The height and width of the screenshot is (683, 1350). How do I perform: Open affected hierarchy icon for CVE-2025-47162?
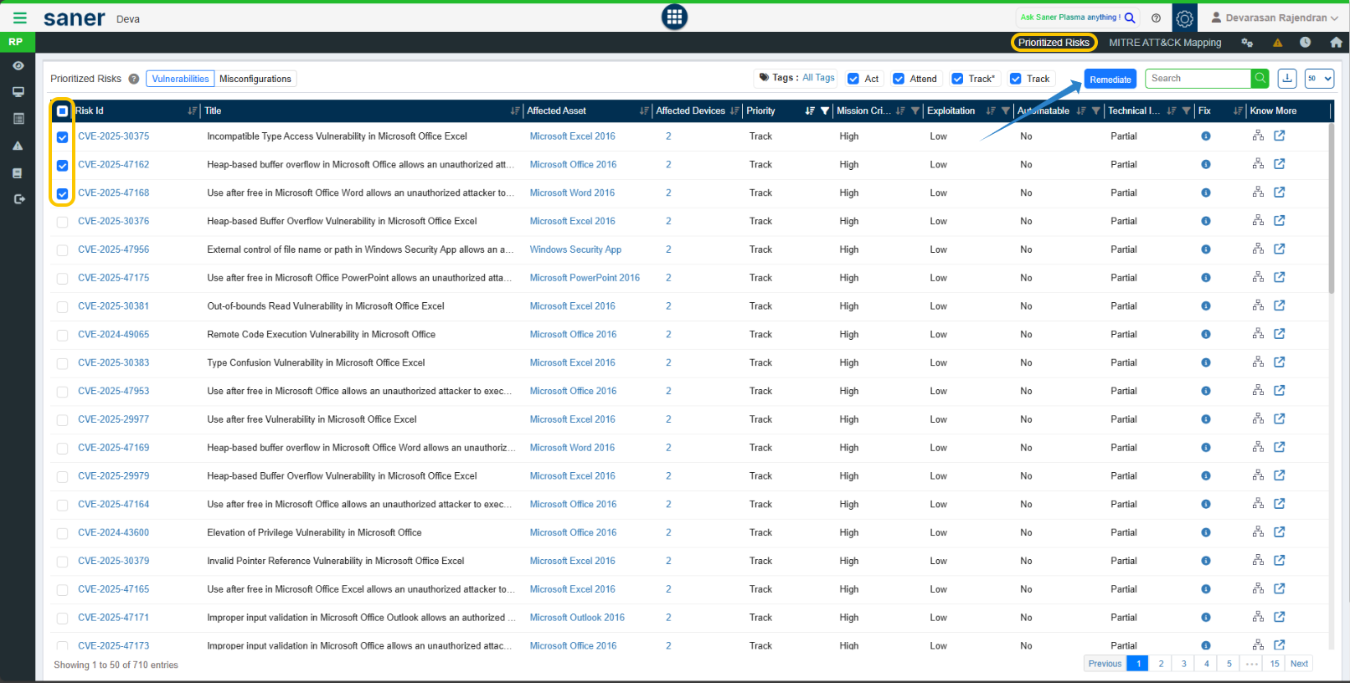coord(1258,164)
